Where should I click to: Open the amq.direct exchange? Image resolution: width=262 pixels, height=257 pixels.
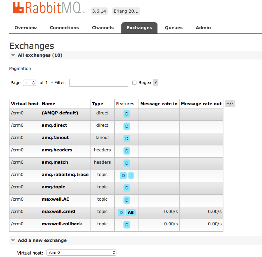point(54,125)
